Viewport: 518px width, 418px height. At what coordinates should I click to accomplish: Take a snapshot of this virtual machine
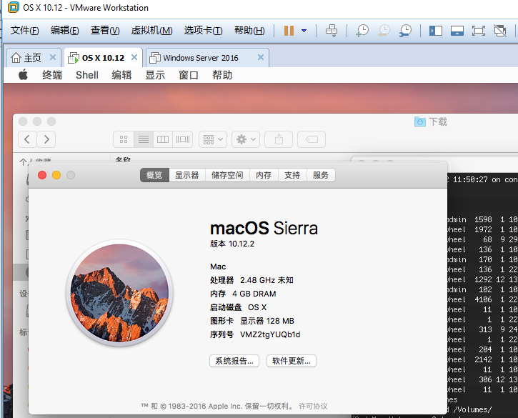(x=362, y=31)
